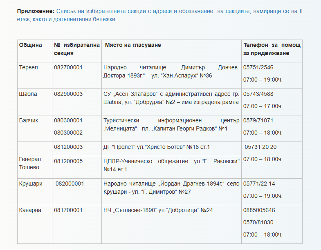Click the "Община" column header
Viewport: 321px width, 250px height.
(x=31, y=45)
